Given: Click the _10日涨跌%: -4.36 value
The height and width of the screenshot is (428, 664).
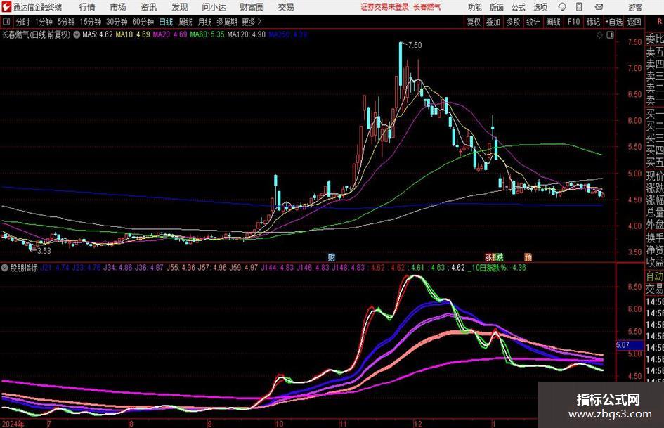Looking at the screenshot, I should pos(497,268).
